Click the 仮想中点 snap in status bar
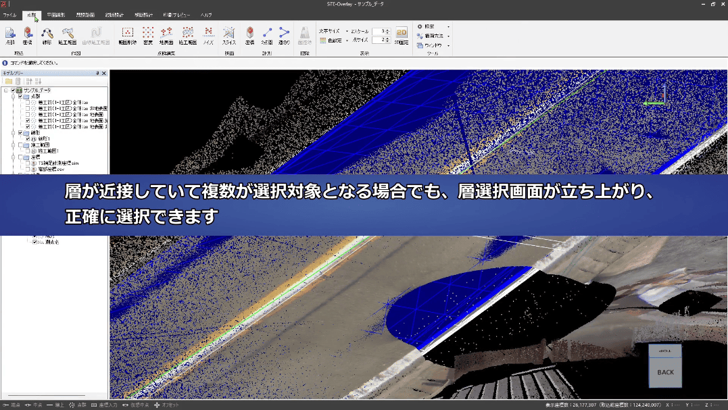This screenshot has width=728, height=410. coord(136,405)
